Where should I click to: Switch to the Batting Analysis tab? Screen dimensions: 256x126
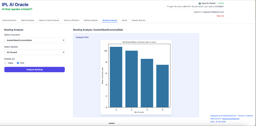tap(91, 20)
